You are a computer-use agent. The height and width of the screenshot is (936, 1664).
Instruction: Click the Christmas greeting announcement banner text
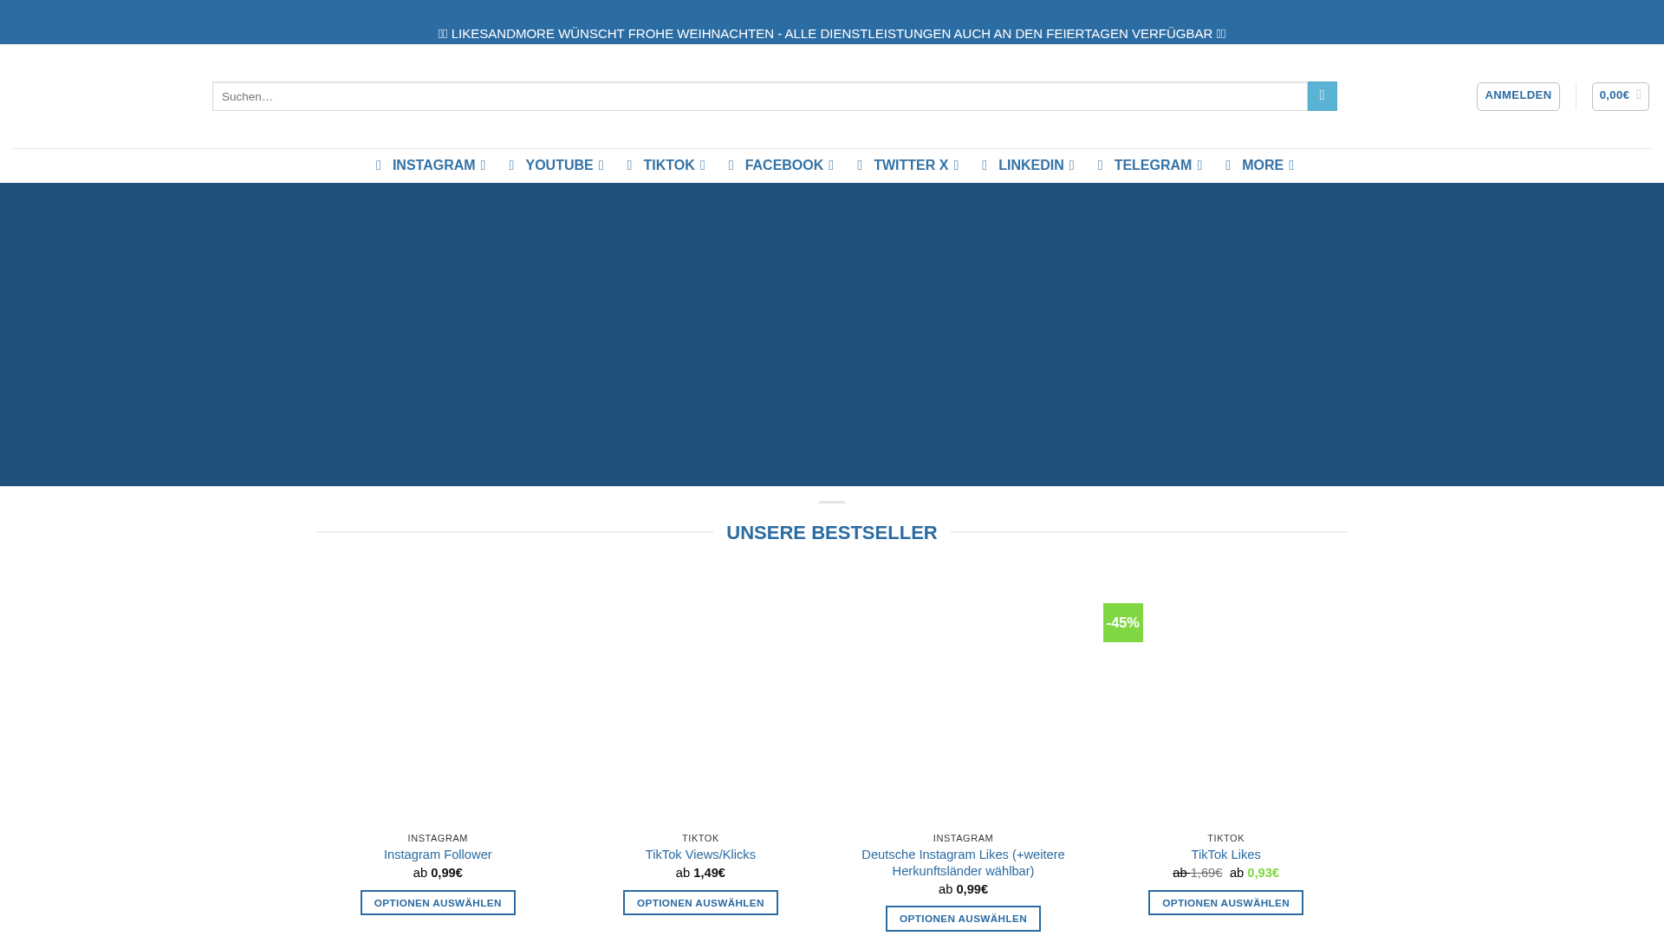(832, 34)
